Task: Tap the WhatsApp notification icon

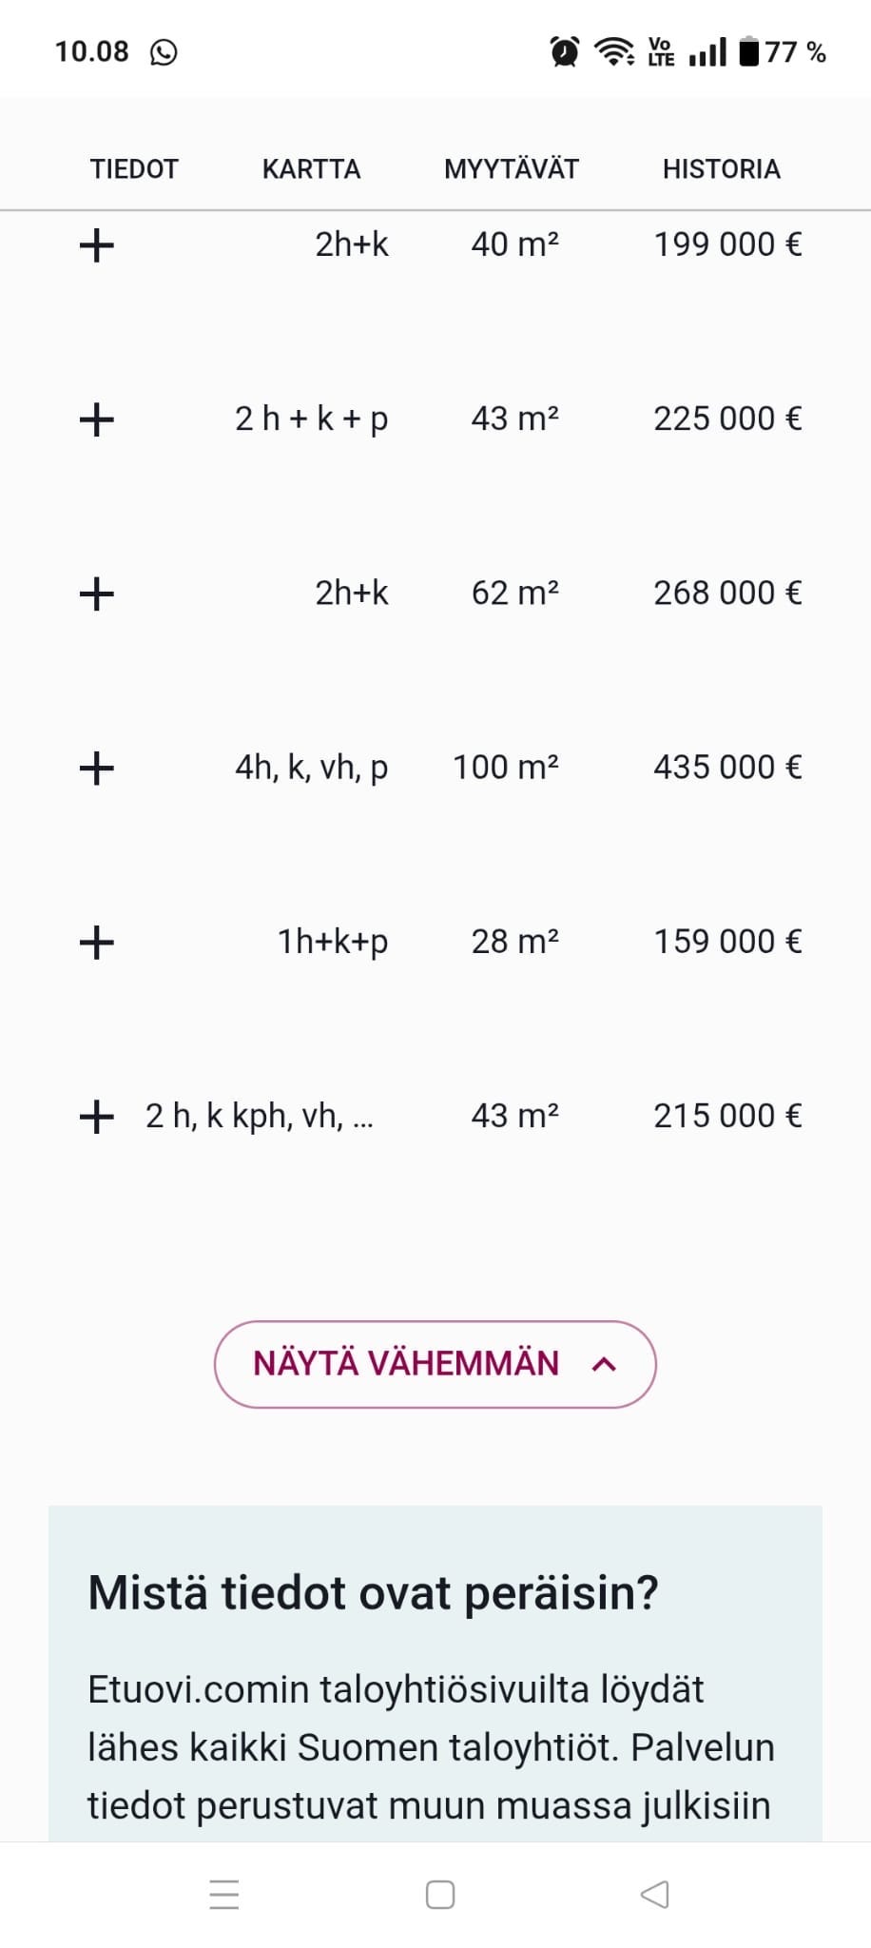Action: (x=164, y=52)
